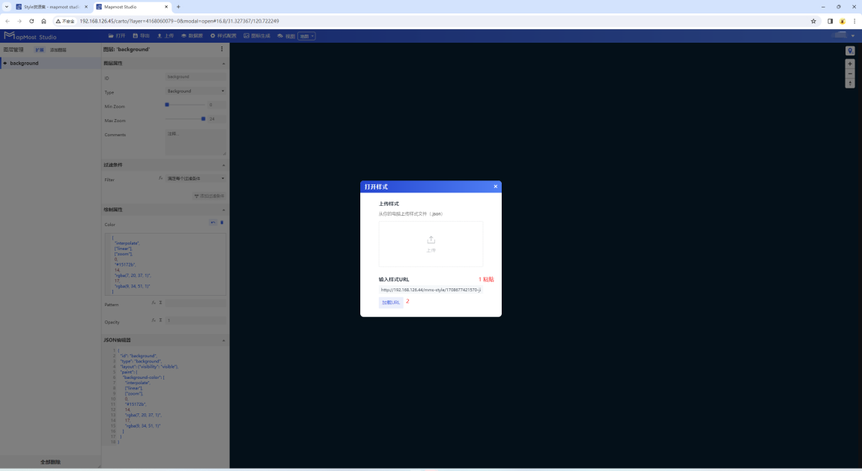Click the Color delete trash icon

[222, 222]
